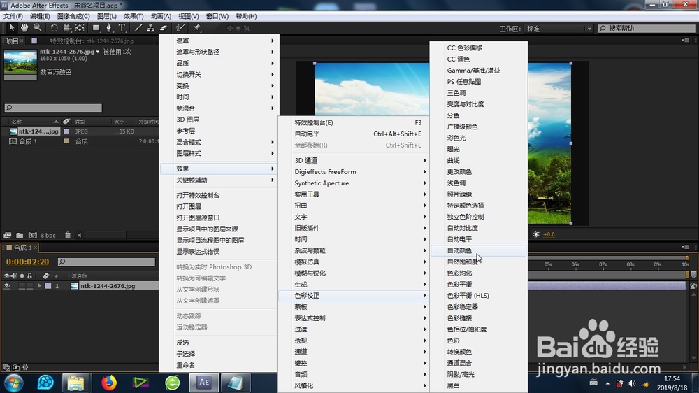Select 3D 图层 menu entry
Image resolution: width=699 pixels, height=393 pixels.
pyautogui.click(x=219, y=120)
